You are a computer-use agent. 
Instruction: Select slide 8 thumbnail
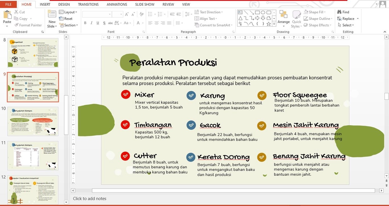[33, 53]
